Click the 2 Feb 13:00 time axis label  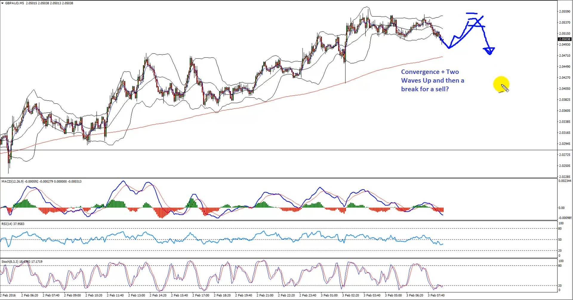point(137,295)
